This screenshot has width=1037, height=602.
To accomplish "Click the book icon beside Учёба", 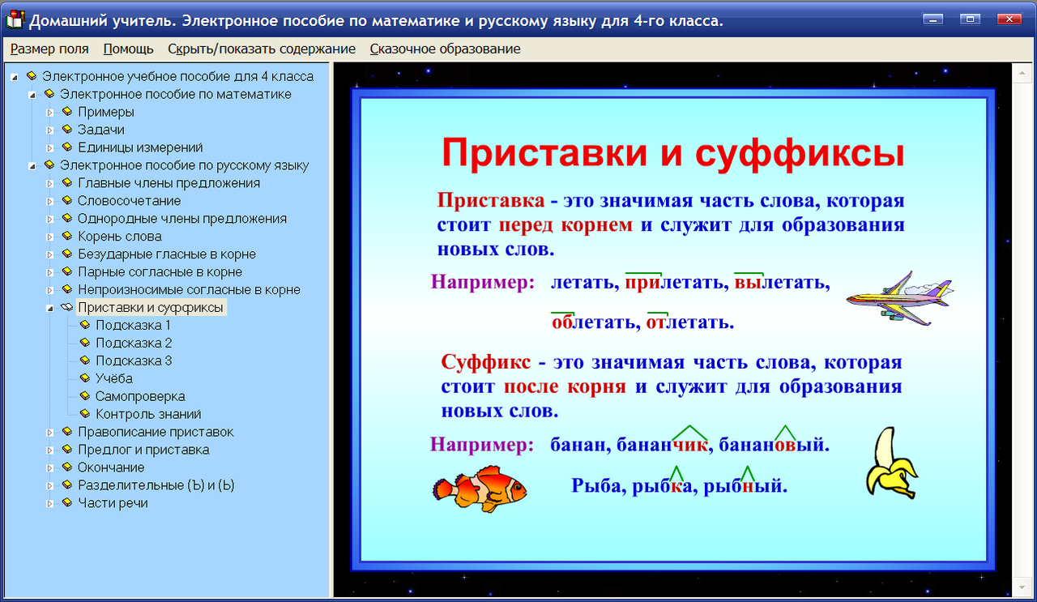I will pyautogui.click(x=84, y=378).
